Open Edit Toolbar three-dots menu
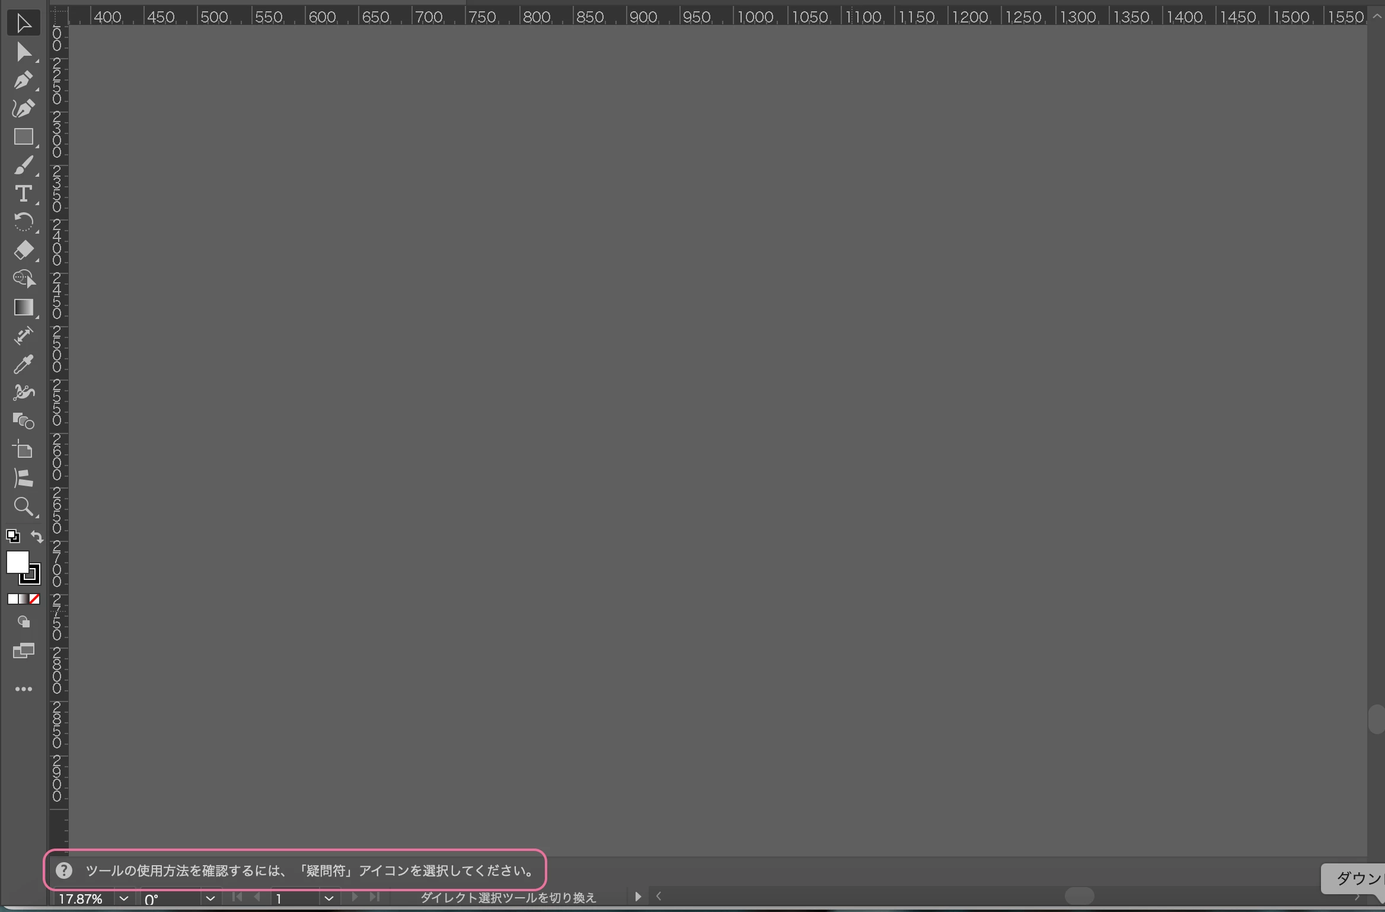The height and width of the screenshot is (912, 1385). (24, 689)
